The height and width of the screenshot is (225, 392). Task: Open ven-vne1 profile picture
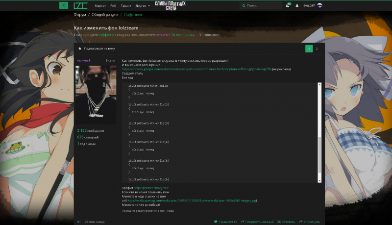coord(96,95)
